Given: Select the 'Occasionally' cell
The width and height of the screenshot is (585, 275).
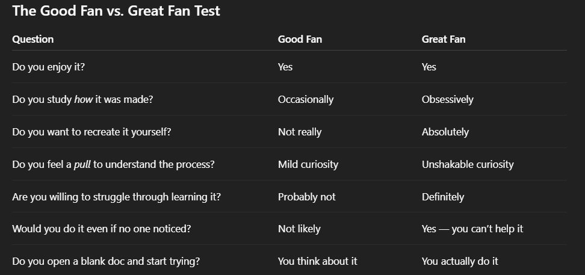Looking at the screenshot, I should point(306,100).
